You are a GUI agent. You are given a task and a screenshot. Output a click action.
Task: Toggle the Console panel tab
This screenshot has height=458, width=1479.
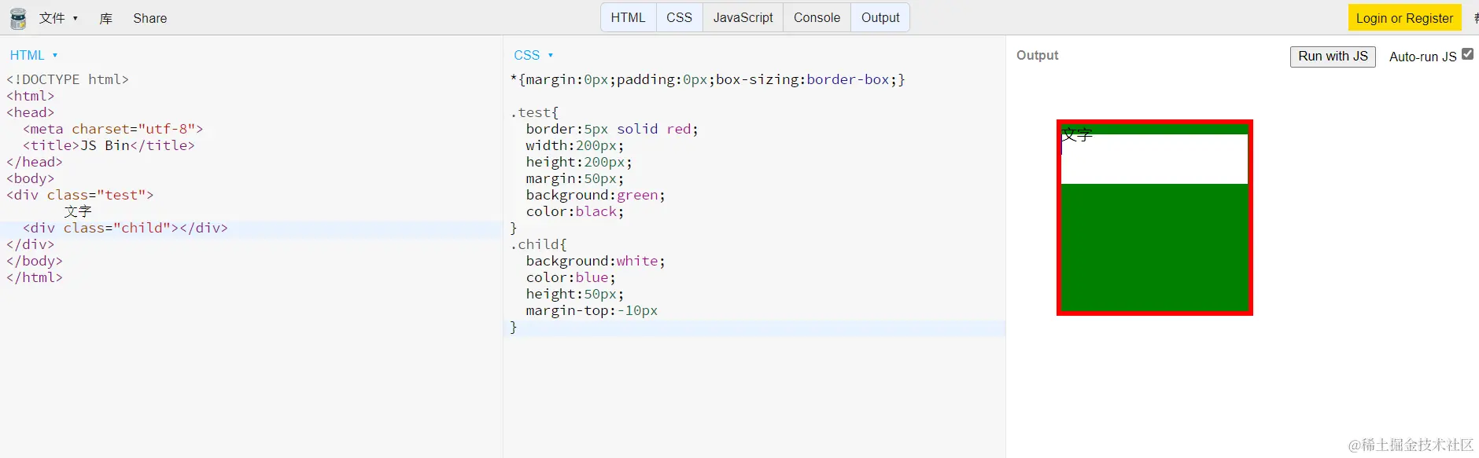click(x=817, y=17)
